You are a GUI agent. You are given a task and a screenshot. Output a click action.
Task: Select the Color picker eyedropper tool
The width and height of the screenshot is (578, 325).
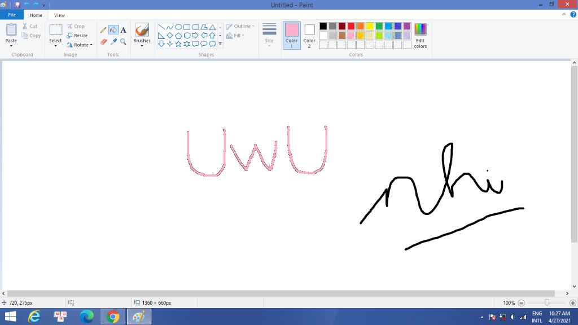click(x=113, y=42)
